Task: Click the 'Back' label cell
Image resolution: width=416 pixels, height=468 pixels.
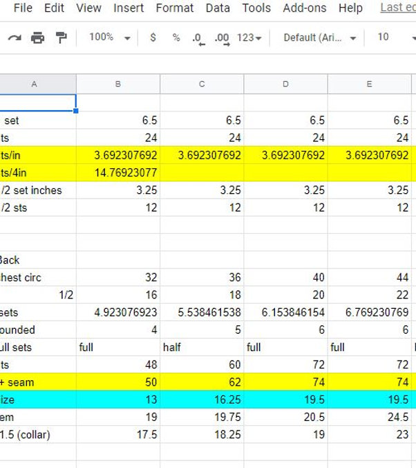Action: point(38,260)
